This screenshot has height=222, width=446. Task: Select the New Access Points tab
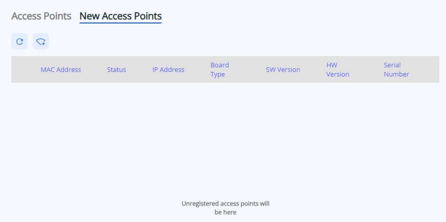pyautogui.click(x=120, y=16)
